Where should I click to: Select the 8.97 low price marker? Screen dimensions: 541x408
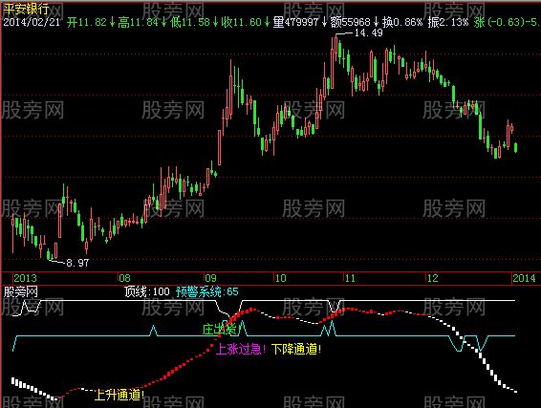pos(77,263)
